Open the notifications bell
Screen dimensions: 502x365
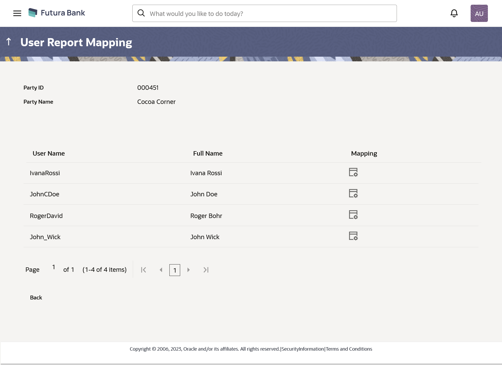pos(454,13)
